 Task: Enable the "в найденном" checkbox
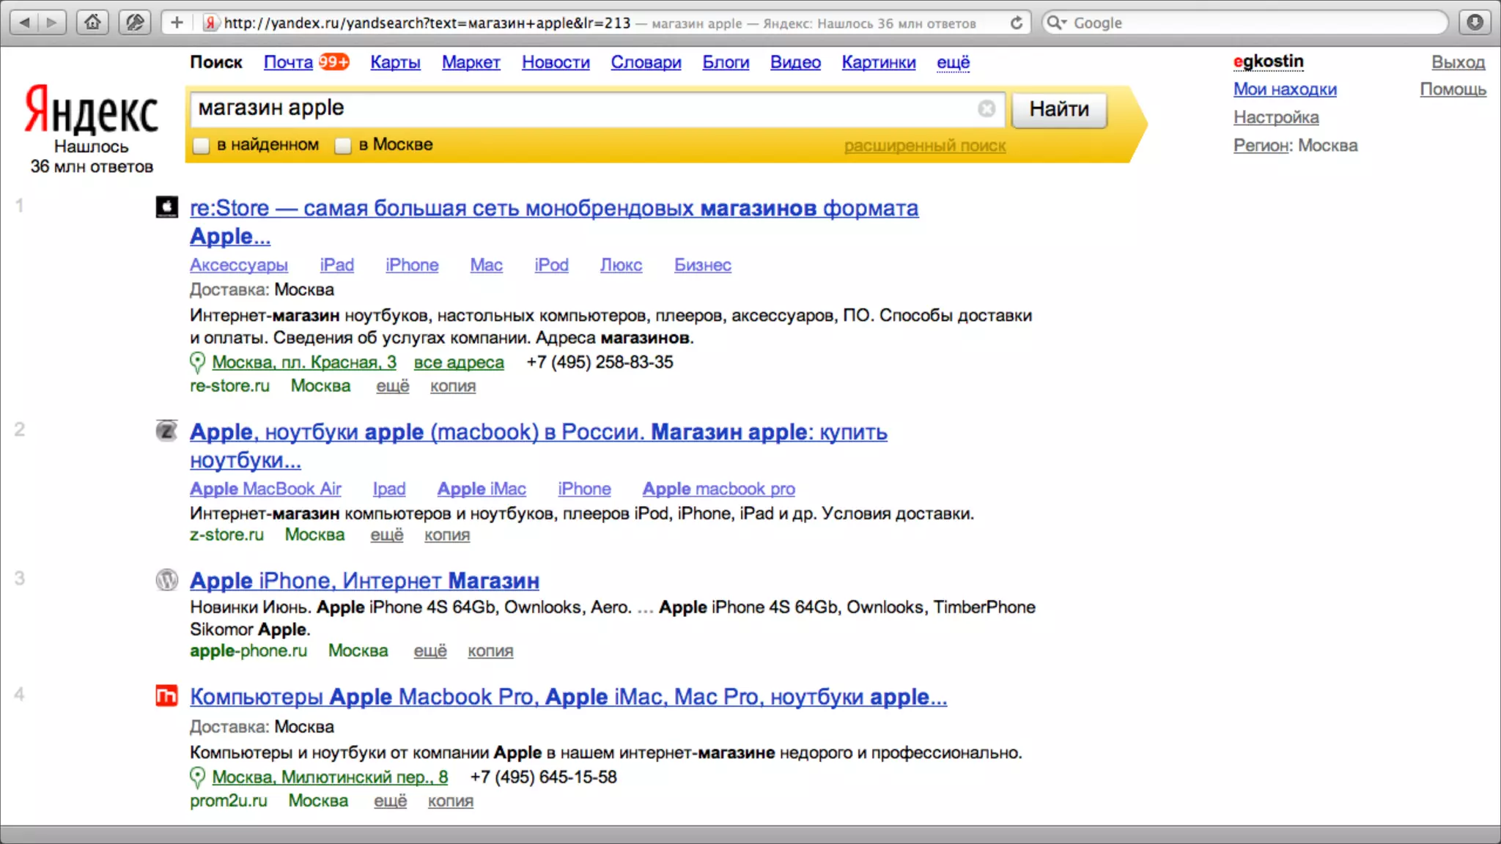point(202,146)
